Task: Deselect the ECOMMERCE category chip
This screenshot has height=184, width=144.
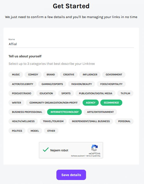Action: tap(111, 103)
